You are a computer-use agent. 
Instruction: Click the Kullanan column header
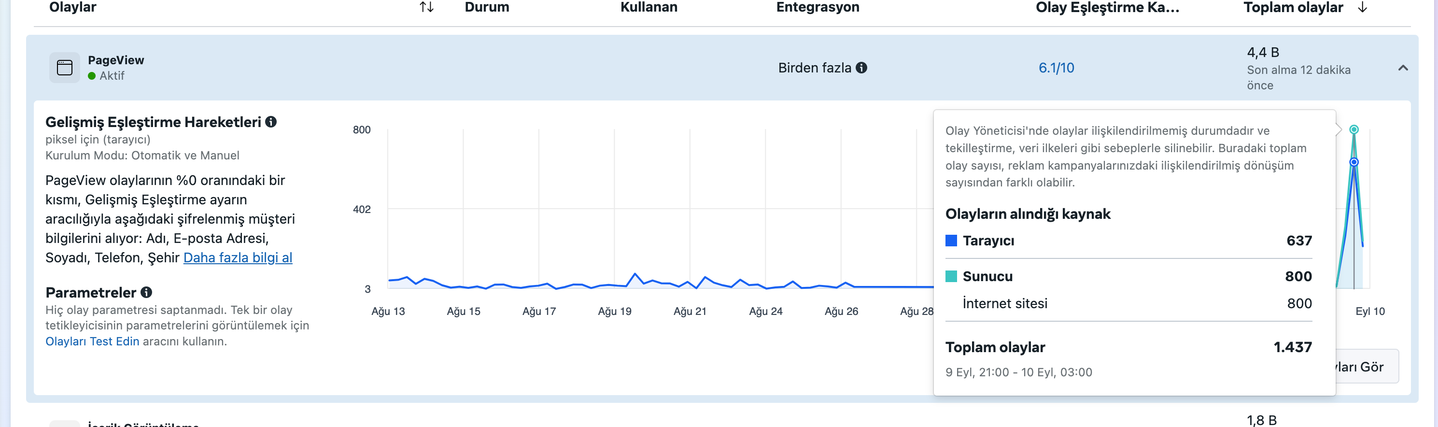tap(649, 7)
